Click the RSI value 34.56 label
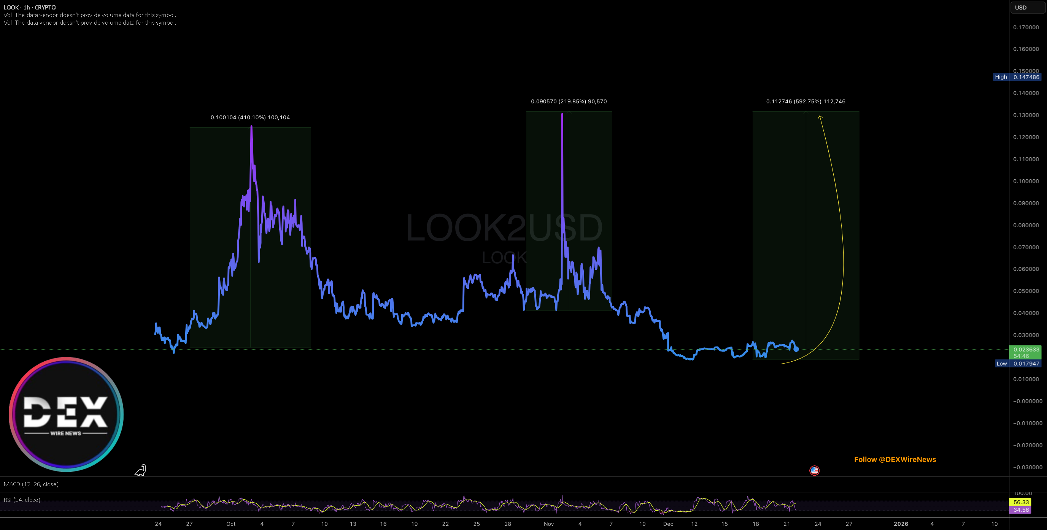Image resolution: width=1047 pixels, height=530 pixels. tap(1021, 510)
